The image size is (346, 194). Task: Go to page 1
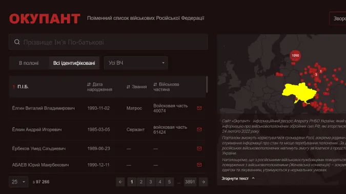pyautogui.click(x=132, y=182)
